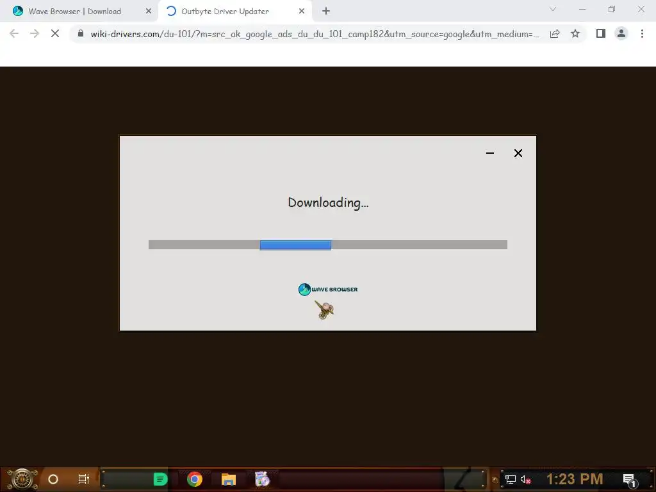
Task: Toggle the browser side panel
Action: 601,33
